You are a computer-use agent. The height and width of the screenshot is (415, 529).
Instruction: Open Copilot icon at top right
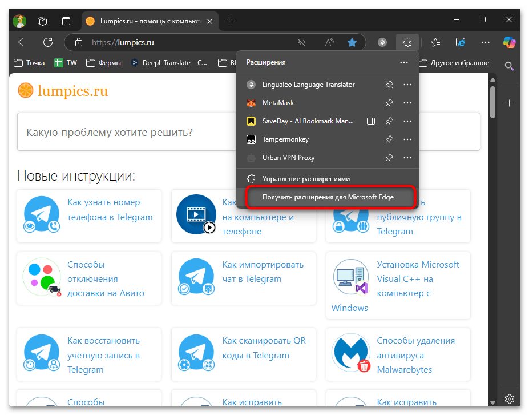509,42
